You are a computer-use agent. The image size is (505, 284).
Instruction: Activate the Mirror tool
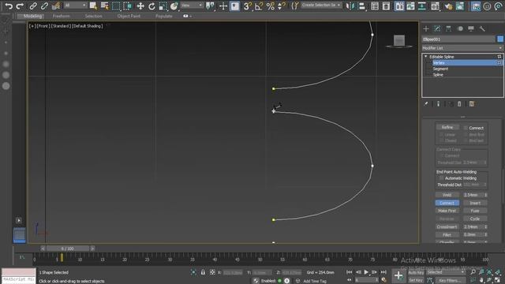350,6
